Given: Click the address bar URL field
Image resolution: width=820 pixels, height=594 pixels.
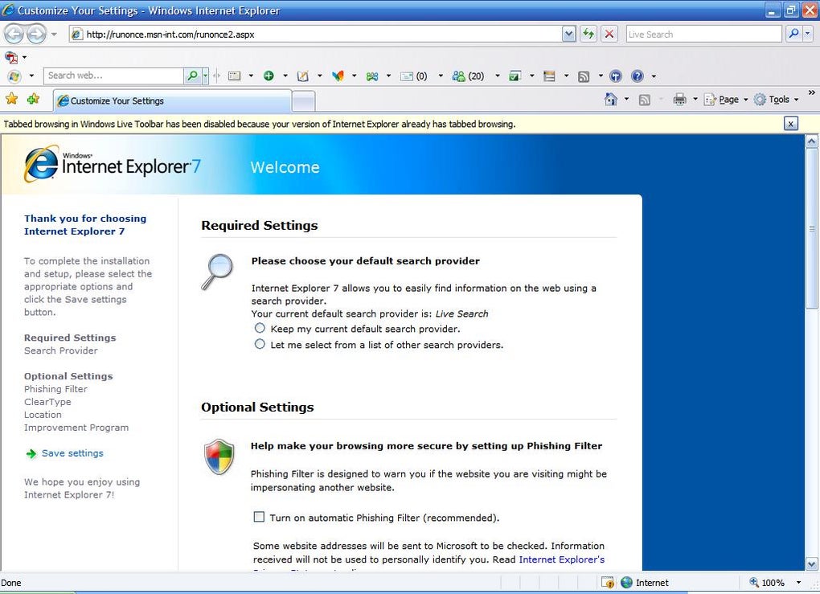Looking at the screenshot, I should click(316, 35).
